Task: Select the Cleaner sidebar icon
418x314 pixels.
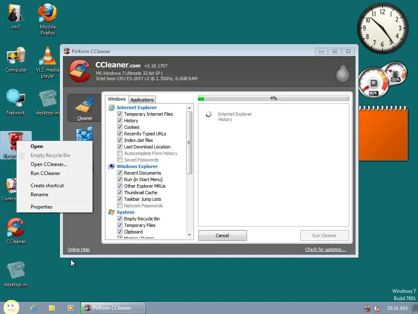Action: pos(84,108)
